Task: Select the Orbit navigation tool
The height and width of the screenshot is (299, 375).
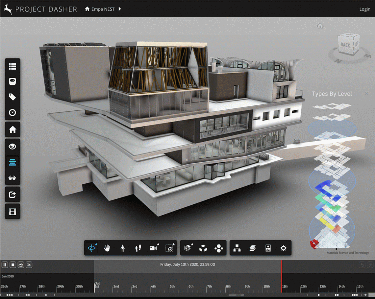Action: (92, 248)
